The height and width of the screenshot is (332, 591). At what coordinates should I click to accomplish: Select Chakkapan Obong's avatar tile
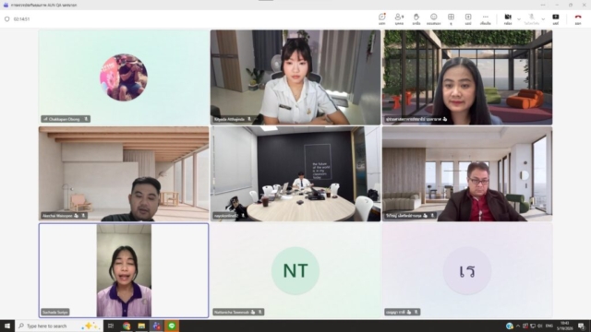pos(124,77)
